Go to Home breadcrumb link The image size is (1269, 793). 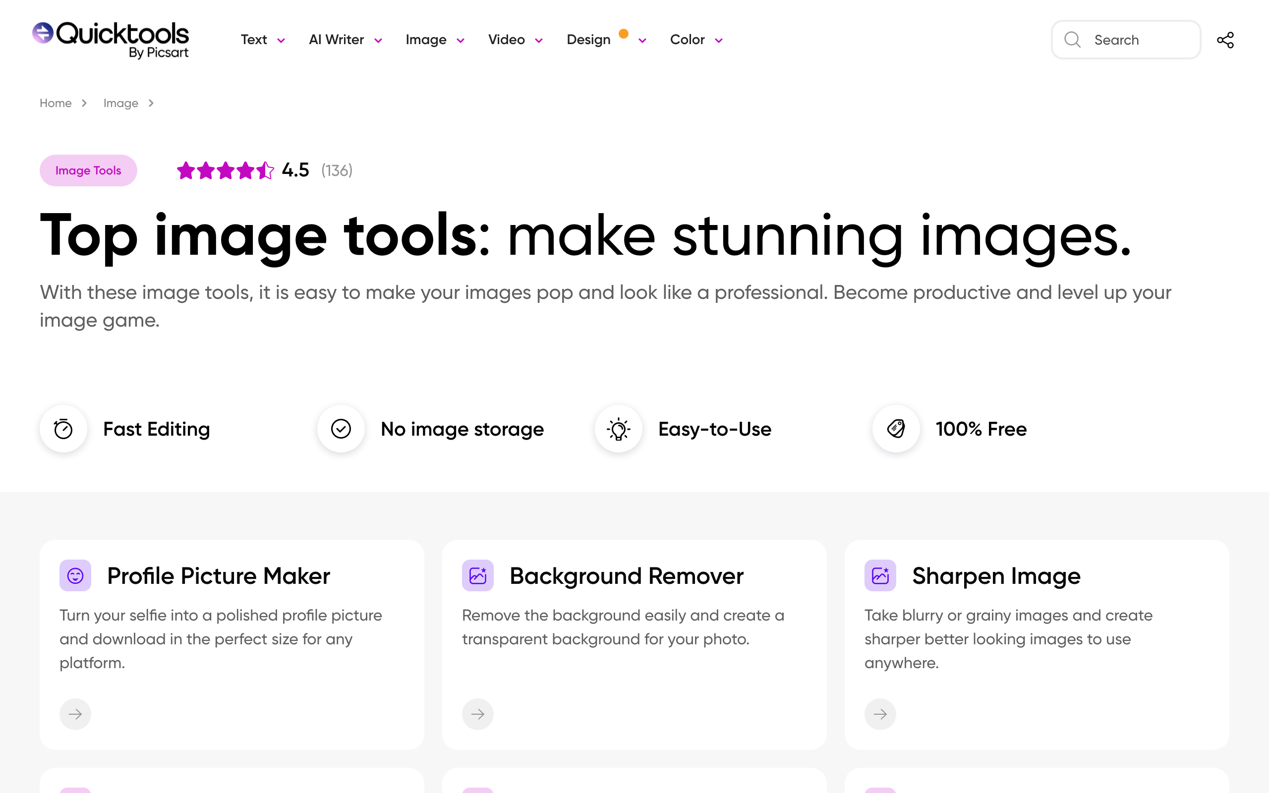[56, 103]
